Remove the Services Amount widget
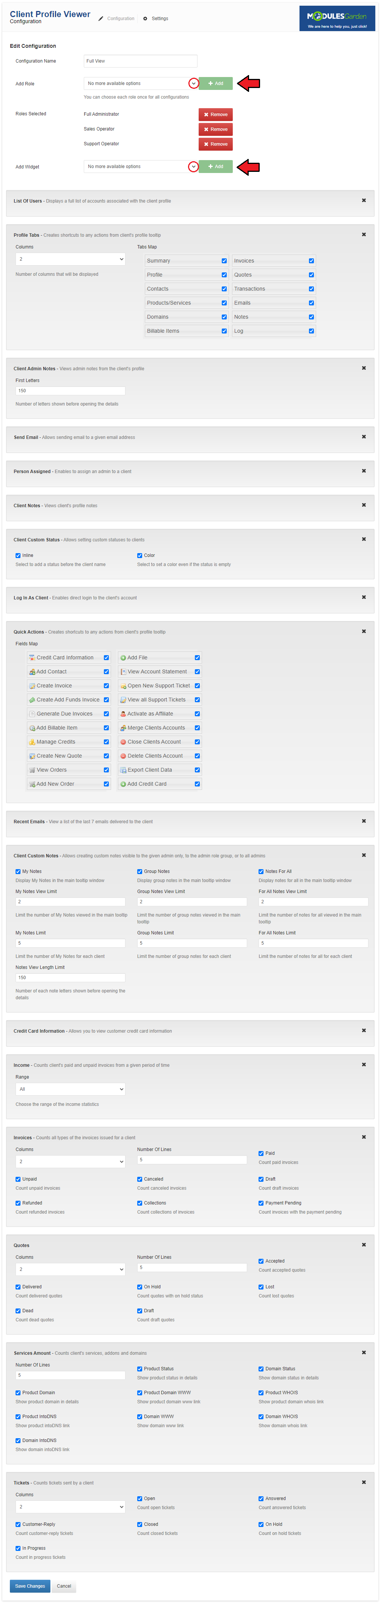 tap(364, 1352)
